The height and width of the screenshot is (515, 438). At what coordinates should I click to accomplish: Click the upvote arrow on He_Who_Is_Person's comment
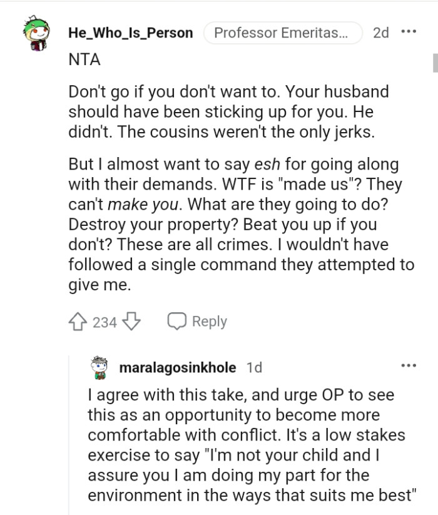(x=77, y=321)
